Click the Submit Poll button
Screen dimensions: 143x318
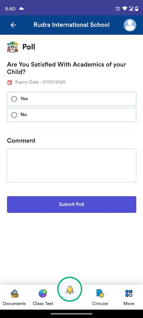(x=71, y=204)
